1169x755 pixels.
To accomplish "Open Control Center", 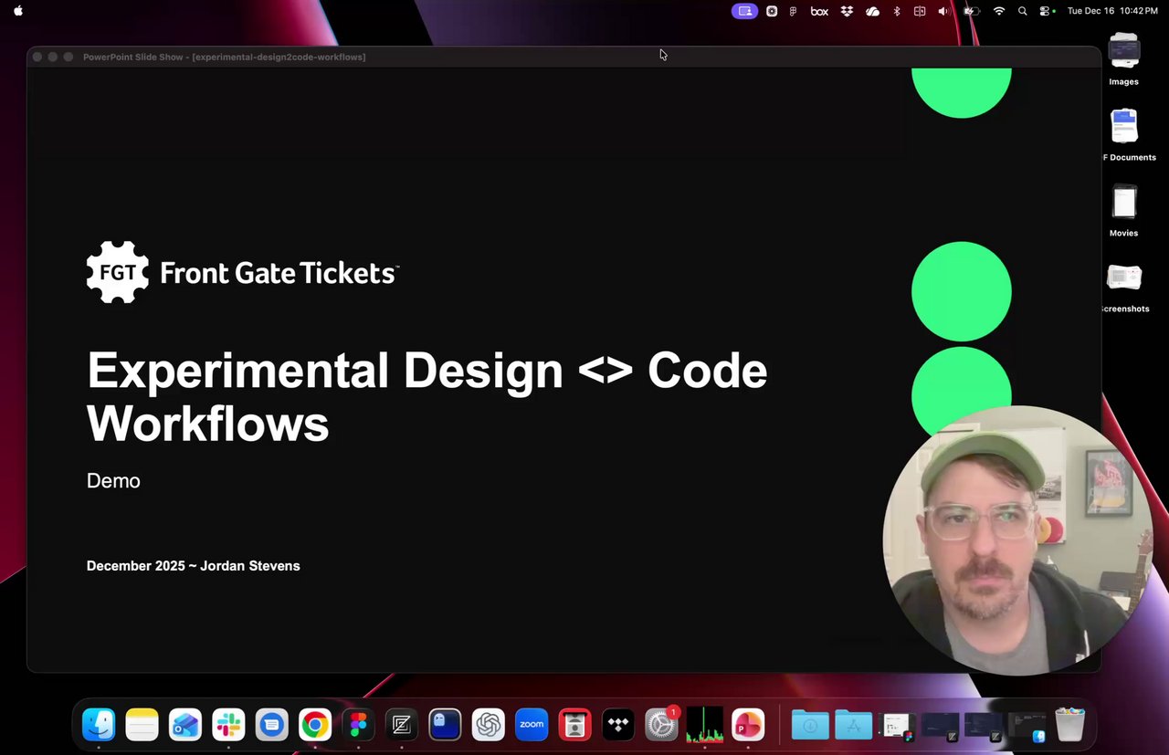I will (1047, 11).
